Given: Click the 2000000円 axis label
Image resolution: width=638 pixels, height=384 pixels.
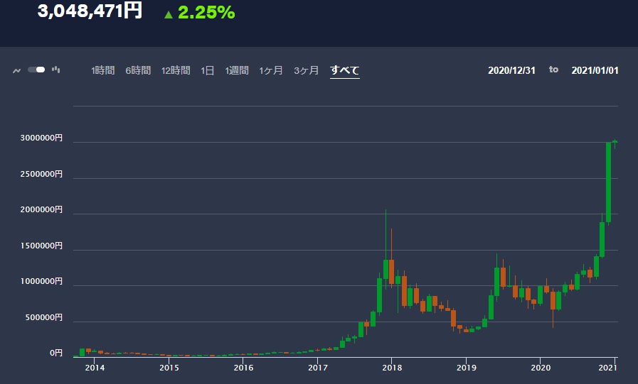Looking at the screenshot, I should tap(41, 209).
